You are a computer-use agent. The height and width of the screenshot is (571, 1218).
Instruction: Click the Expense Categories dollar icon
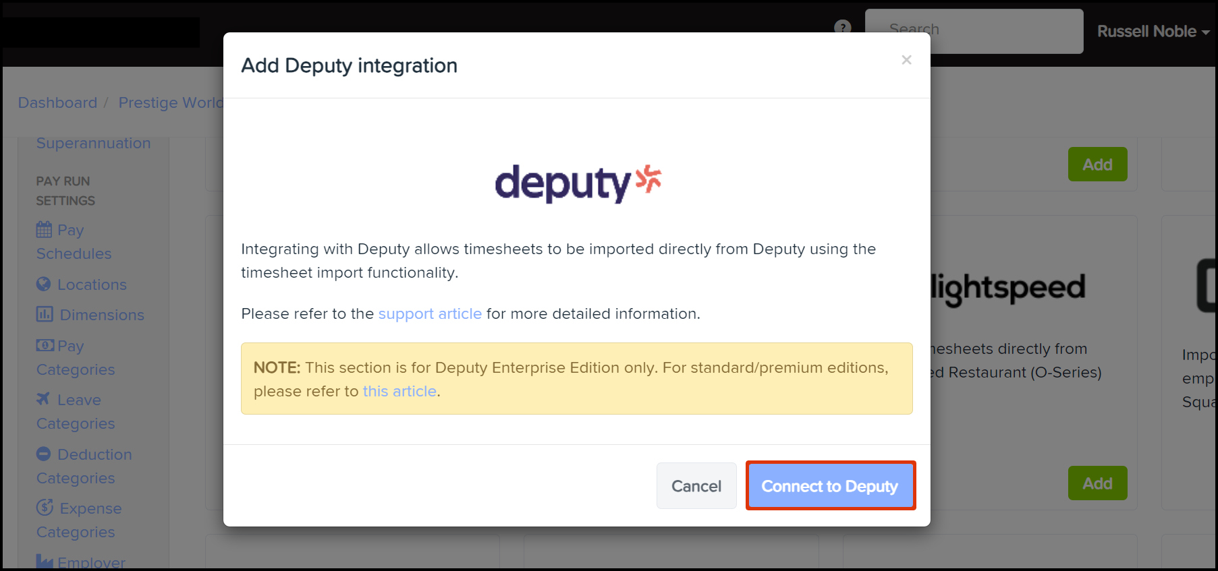(45, 508)
